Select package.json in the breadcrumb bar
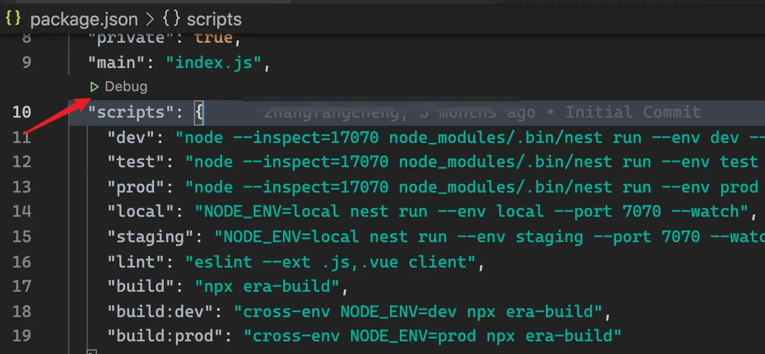 85,19
